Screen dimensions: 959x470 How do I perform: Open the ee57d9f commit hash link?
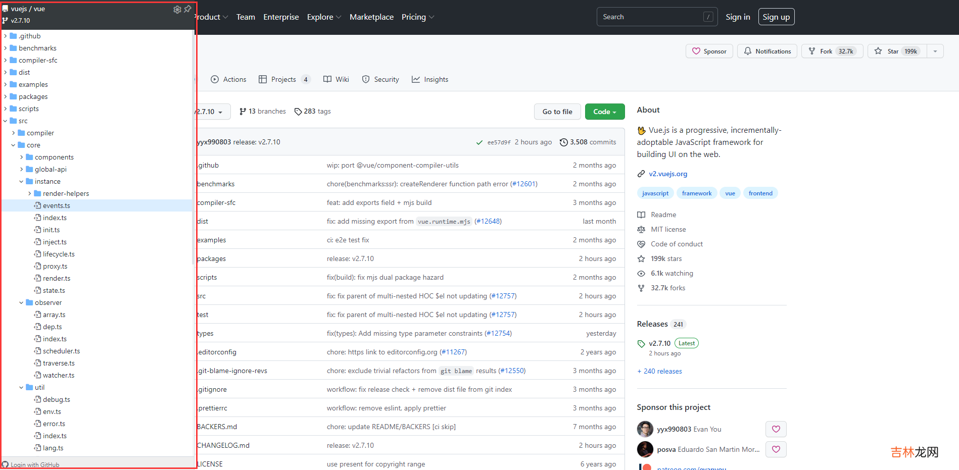pyautogui.click(x=499, y=142)
